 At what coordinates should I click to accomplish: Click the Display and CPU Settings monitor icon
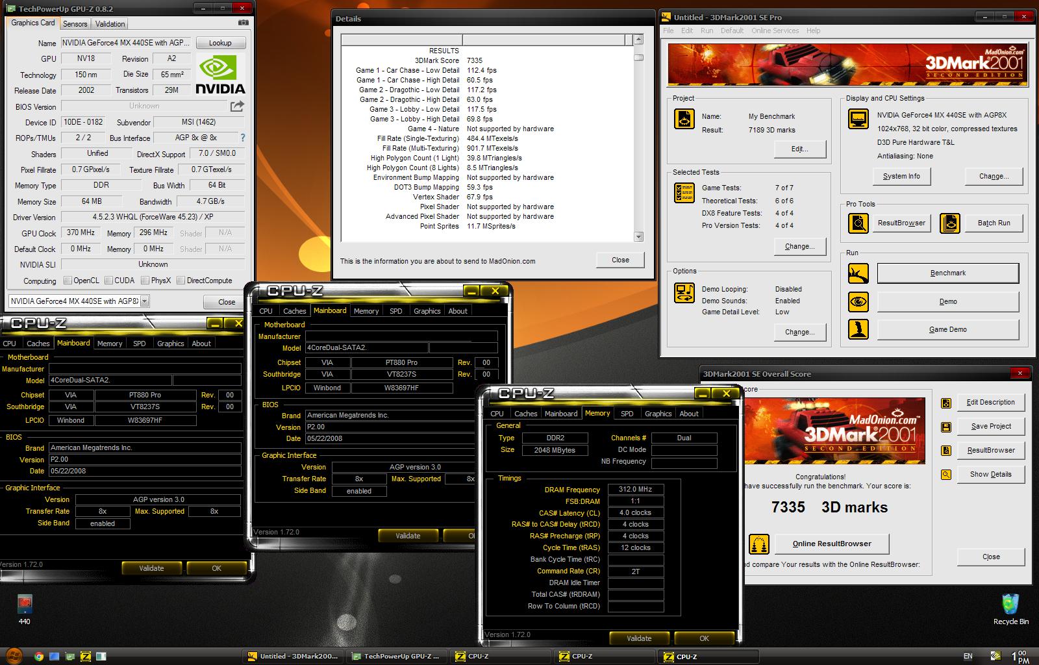tap(858, 119)
